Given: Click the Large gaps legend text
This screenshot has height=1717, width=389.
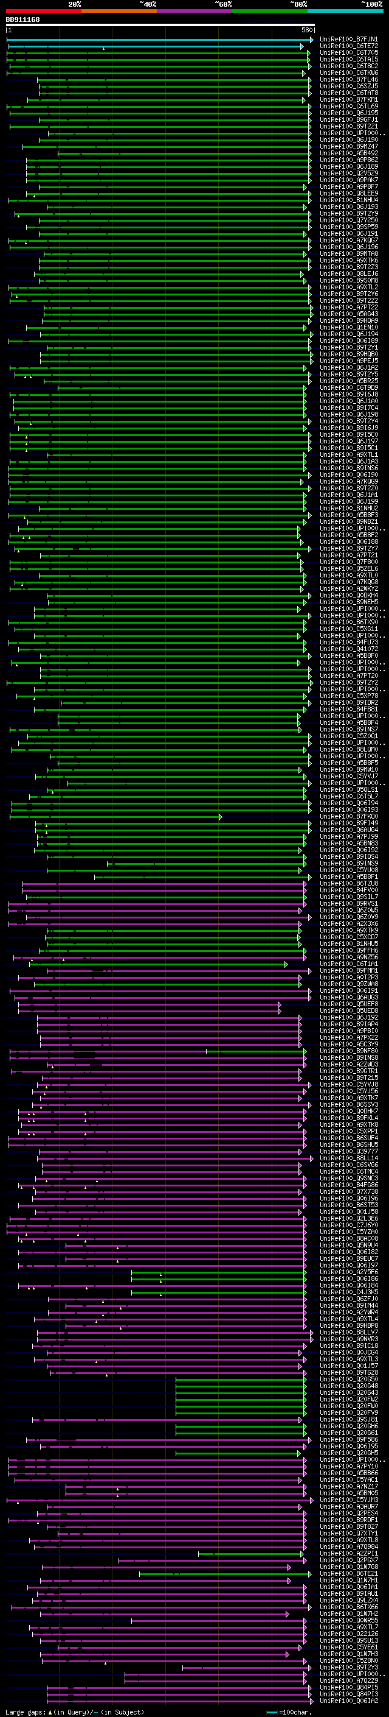Looking at the screenshot, I should point(75,1712).
